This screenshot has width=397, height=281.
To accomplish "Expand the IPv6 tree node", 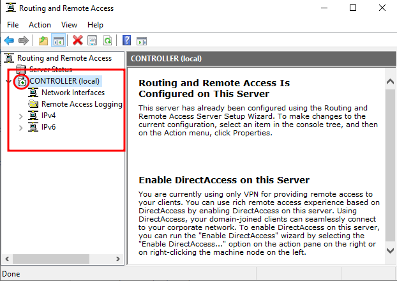I will [x=21, y=128].
